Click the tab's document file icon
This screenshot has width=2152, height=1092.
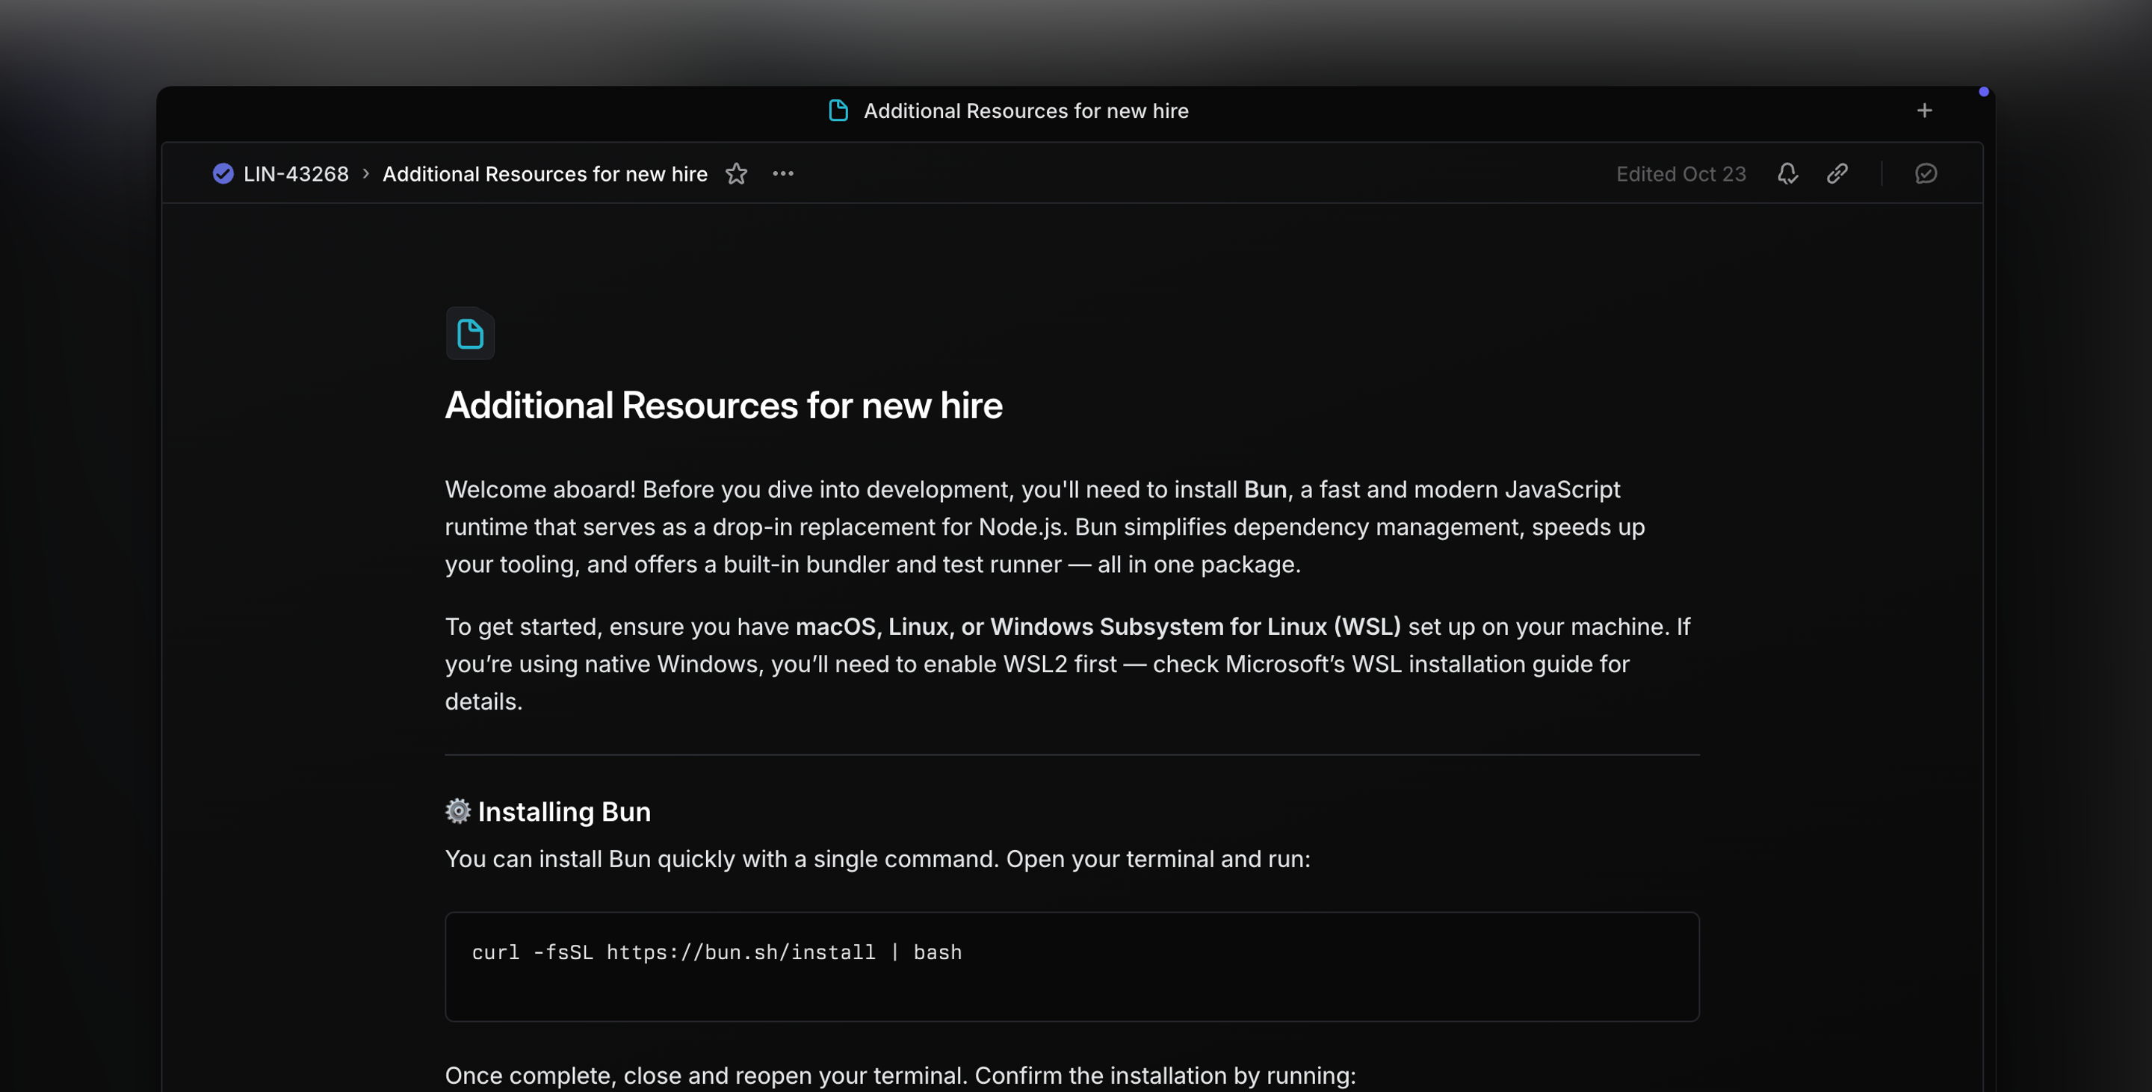838,111
